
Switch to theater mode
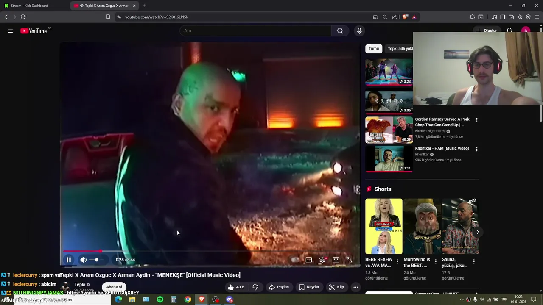[336, 260]
